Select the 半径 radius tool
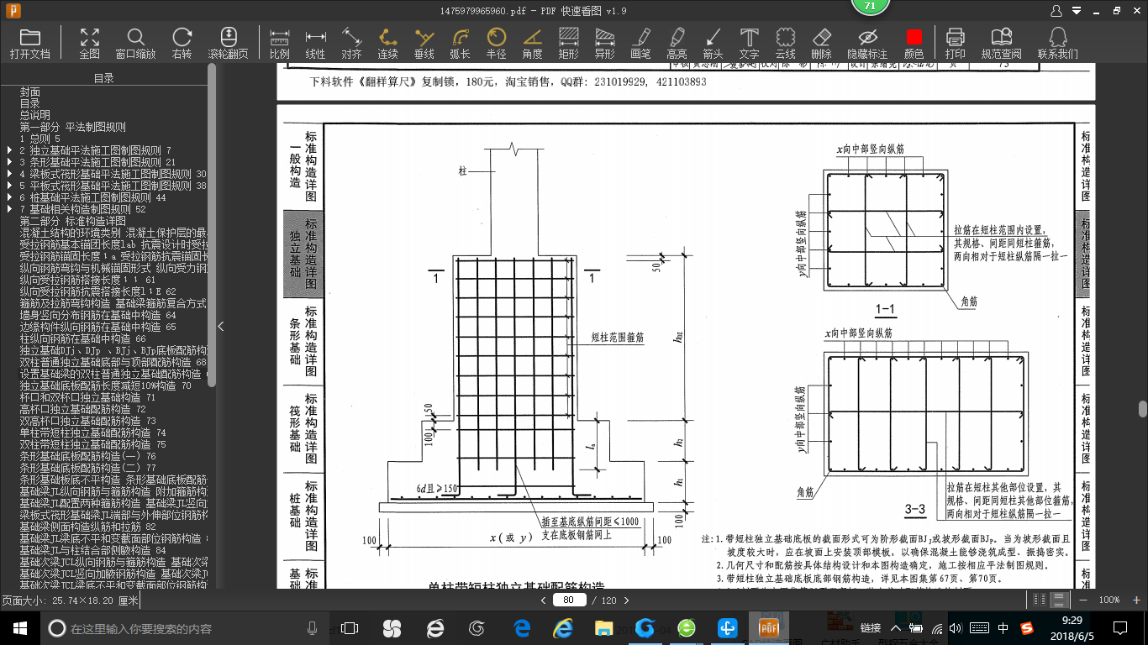1148x645 pixels. [x=496, y=44]
